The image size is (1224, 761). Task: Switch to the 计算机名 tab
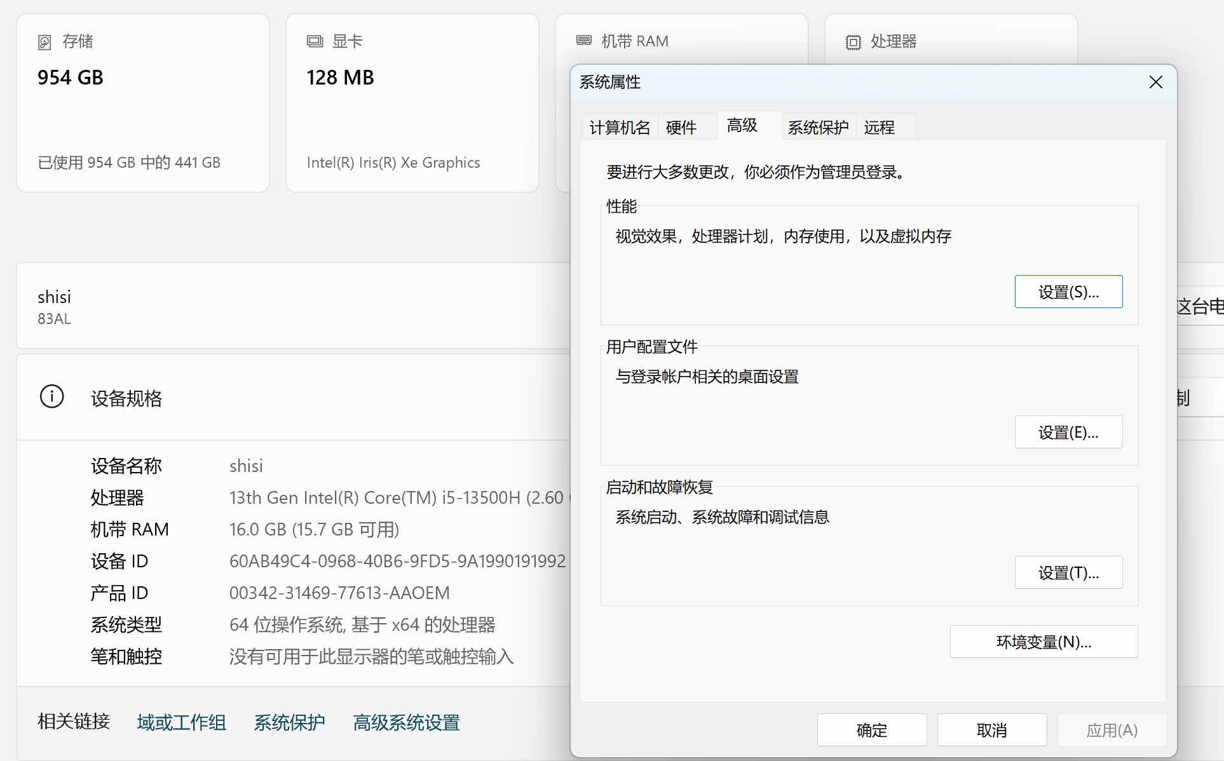(620, 128)
